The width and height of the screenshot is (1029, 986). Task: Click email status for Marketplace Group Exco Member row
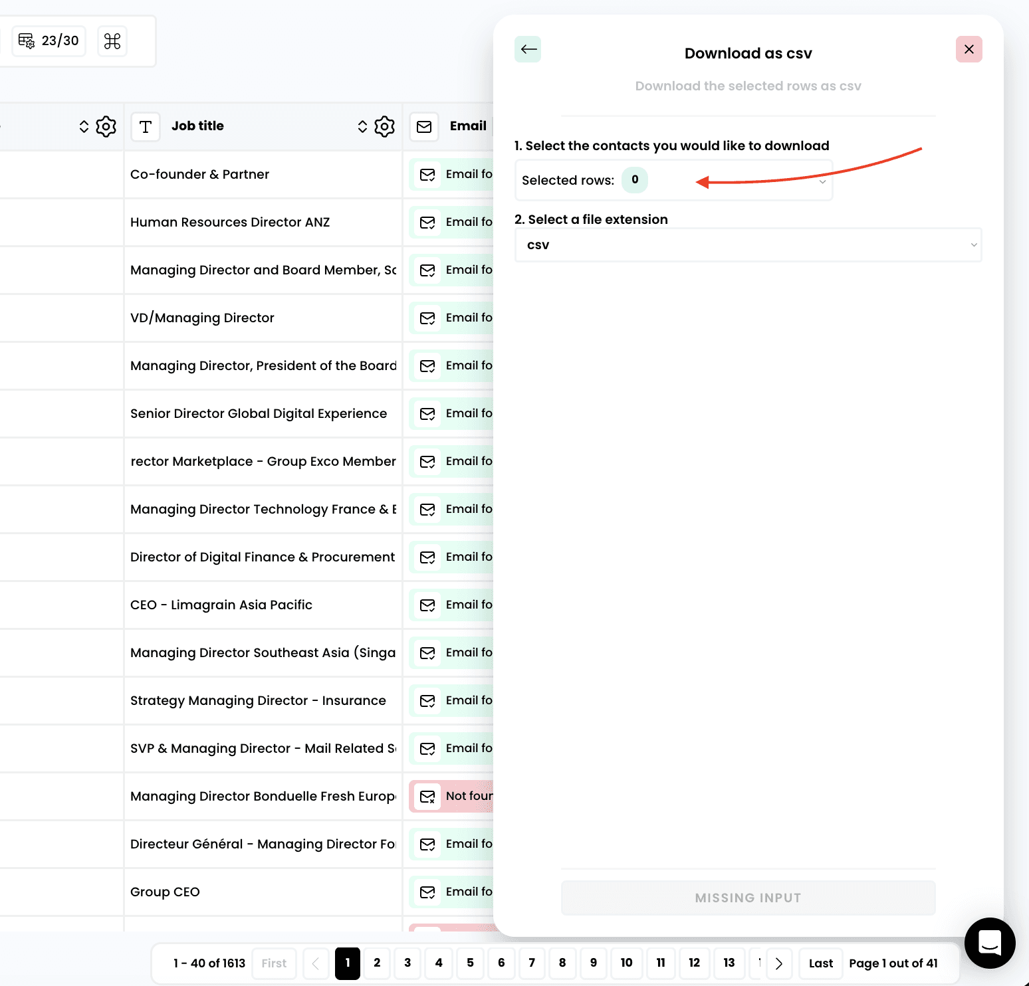point(451,461)
